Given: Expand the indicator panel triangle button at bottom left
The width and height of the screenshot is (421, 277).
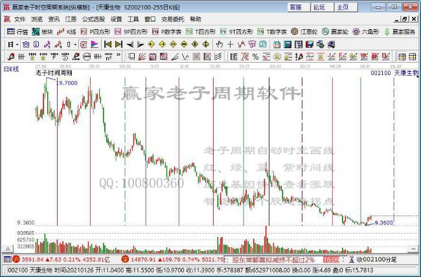Looking at the screenshot, I should [8, 249].
